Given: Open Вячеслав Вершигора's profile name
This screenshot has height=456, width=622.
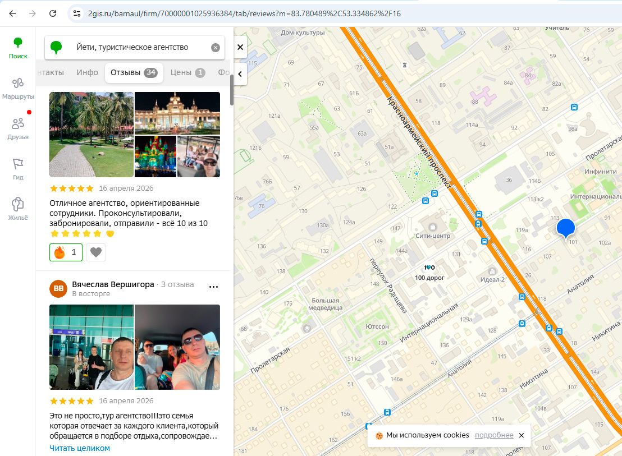Looking at the screenshot, I should pyautogui.click(x=113, y=284).
